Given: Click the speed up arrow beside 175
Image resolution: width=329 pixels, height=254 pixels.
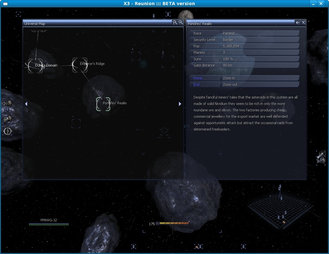Looking at the screenshot, I should (x=157, y=224).
